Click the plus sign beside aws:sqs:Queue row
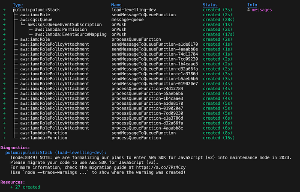This screenshot has width=300, height=192. pyautogui.click(x=4, y=20)
